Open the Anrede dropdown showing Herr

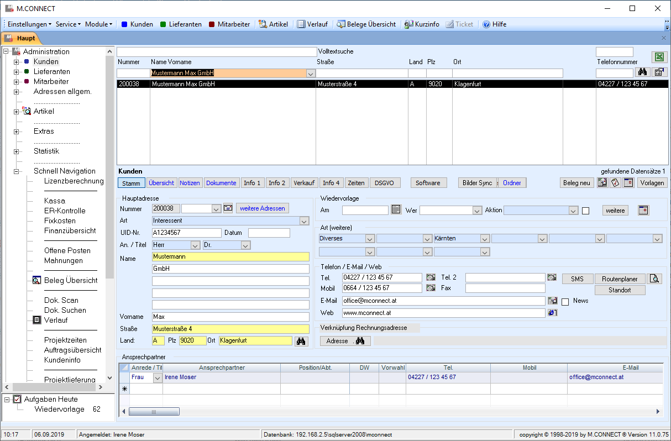(x=195, y=245)
